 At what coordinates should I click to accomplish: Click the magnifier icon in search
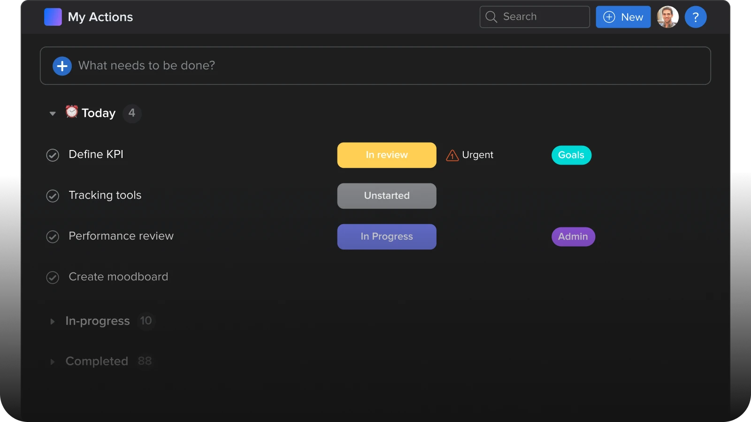491,17
